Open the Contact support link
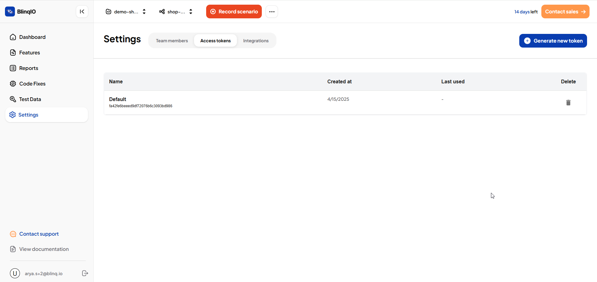 39,234
